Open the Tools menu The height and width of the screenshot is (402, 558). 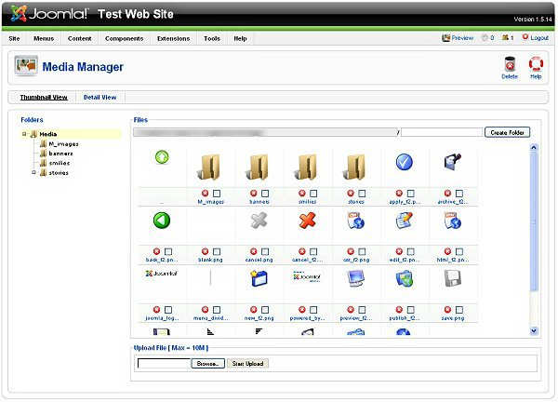212,38
